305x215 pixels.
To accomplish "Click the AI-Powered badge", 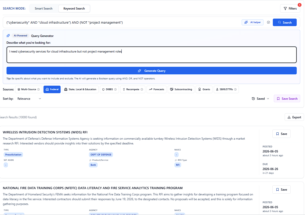I will click(20, 36).
